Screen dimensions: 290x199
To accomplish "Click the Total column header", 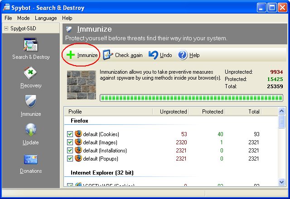I will coord(243,112).
